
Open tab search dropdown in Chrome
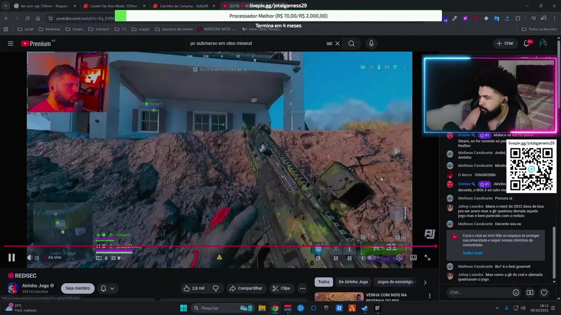tap(5, 6)
